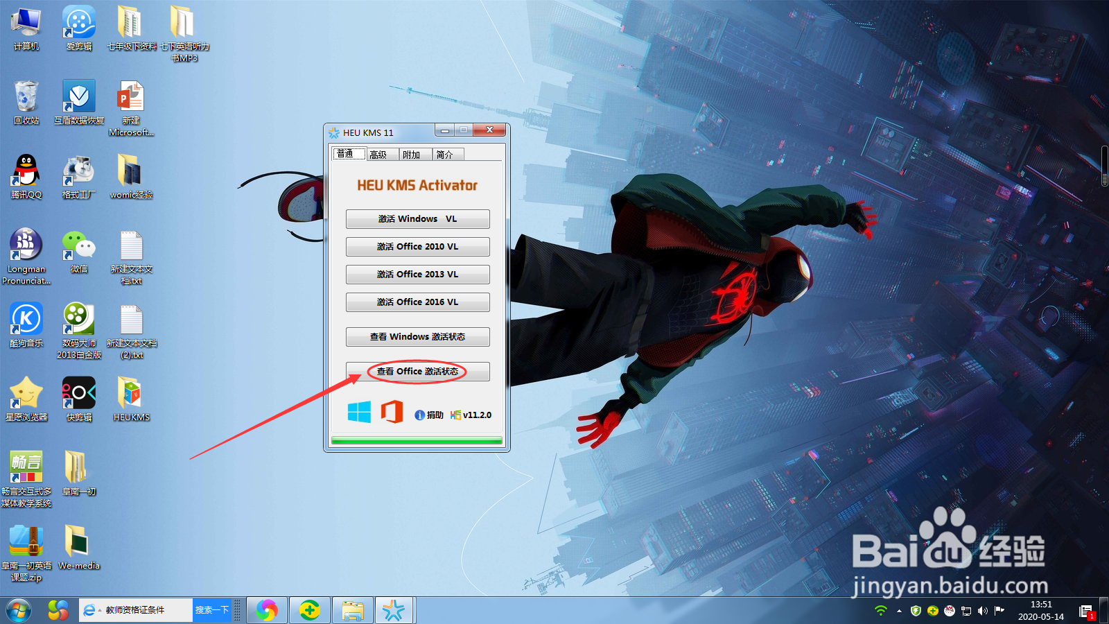Click the green Wi-Fi tray icon

coord(880,611)
